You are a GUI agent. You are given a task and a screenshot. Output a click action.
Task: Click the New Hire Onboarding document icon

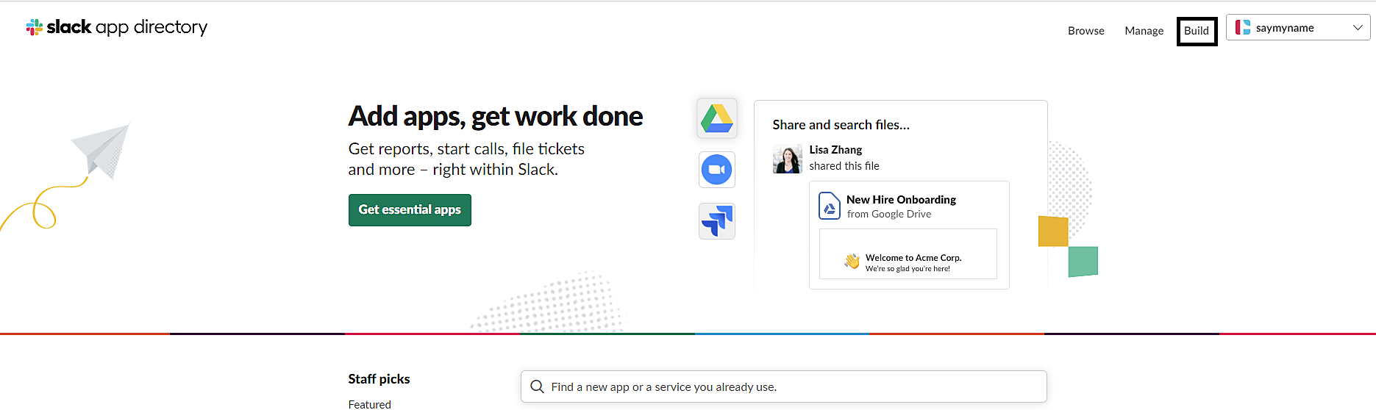pos(830,206)
